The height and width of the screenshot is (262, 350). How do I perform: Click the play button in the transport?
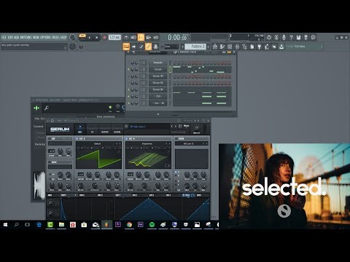[90, 37]
